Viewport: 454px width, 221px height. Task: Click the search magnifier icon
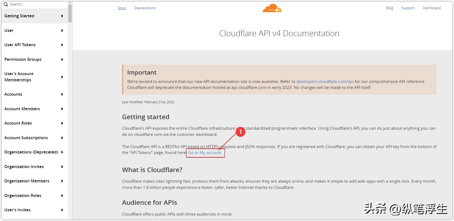pyautogui.click(x=6, y=4)
